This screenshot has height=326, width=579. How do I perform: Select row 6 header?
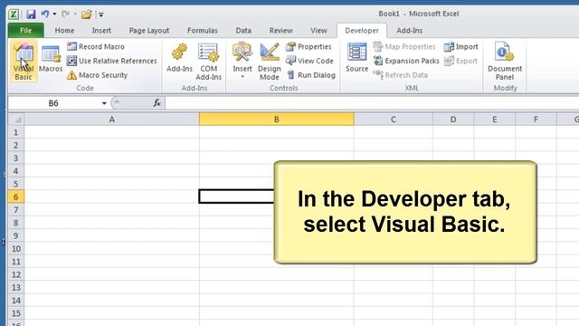click(16, 197)
